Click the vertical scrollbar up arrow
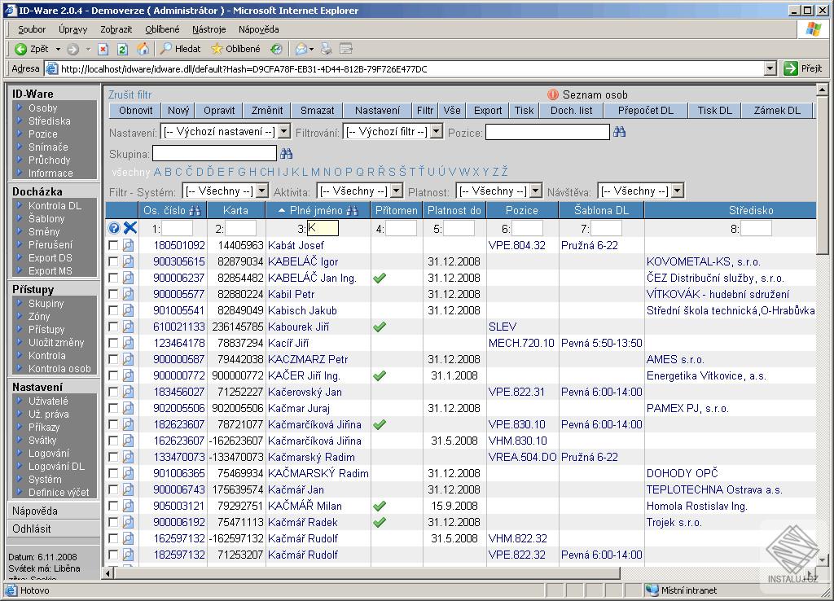The image size is (834, 601). 822,90
